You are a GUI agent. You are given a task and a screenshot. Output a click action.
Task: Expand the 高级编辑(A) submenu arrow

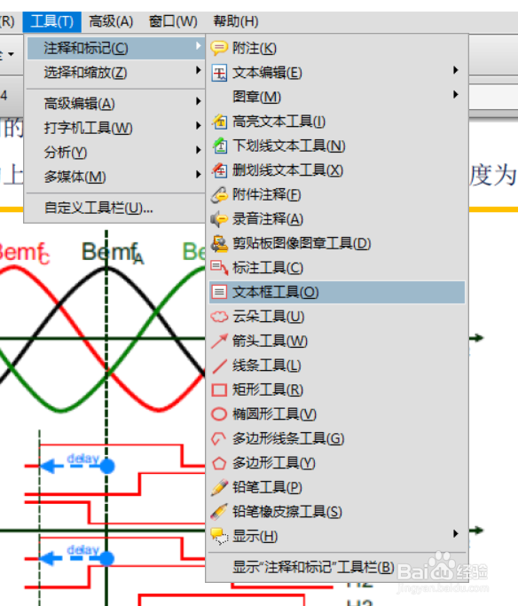pyautogui.click(x=198, y=101)
